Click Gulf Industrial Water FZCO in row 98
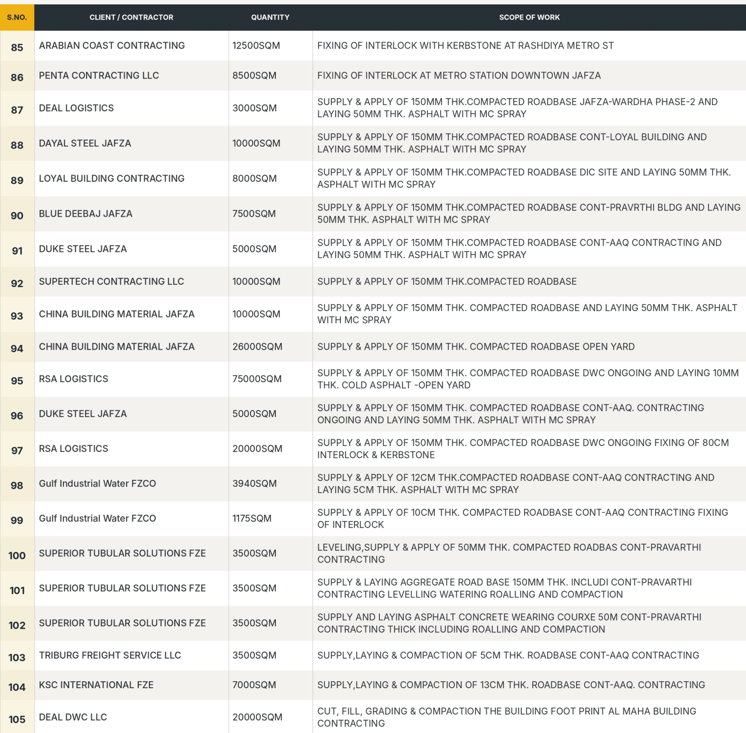This screenshot has width=746, height=733. [x=98, y=484]
